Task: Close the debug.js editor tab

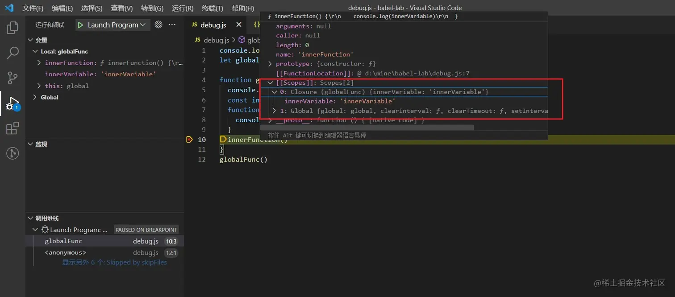Action: (239, 25)
